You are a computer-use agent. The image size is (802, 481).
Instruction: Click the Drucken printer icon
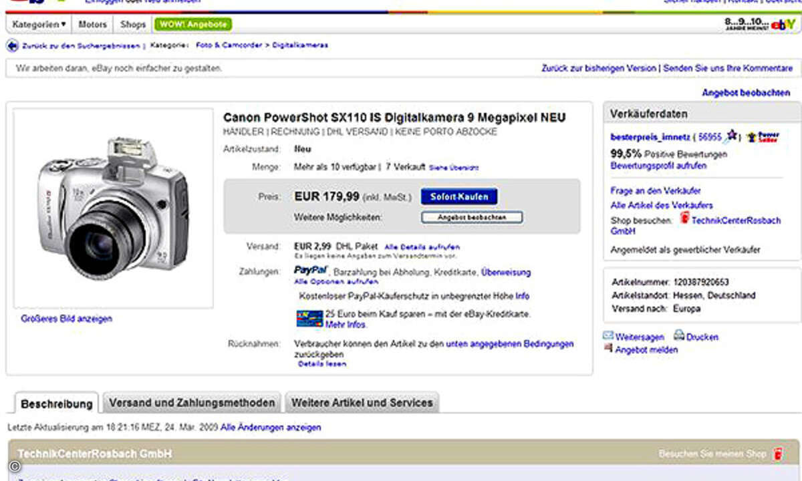[679, 335]
